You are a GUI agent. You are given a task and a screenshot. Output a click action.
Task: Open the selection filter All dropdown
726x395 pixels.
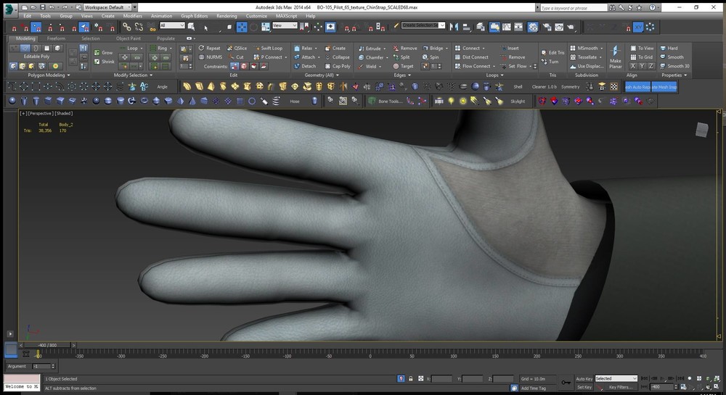pyautogui.click(x=171, y=26)
